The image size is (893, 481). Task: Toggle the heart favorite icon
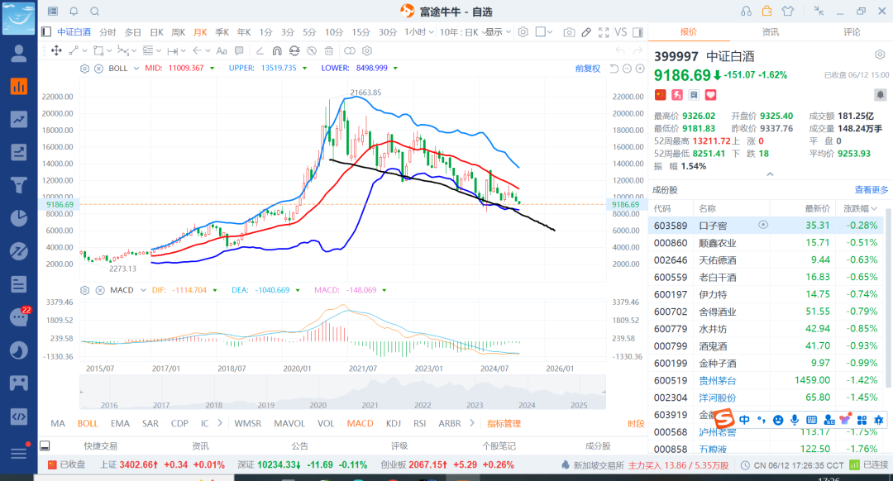coord(710,95)
